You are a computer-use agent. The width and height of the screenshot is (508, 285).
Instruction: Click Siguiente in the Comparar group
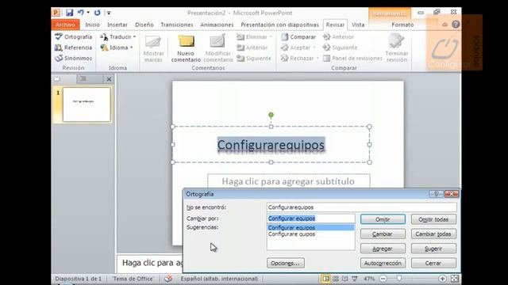coord(341,47)
